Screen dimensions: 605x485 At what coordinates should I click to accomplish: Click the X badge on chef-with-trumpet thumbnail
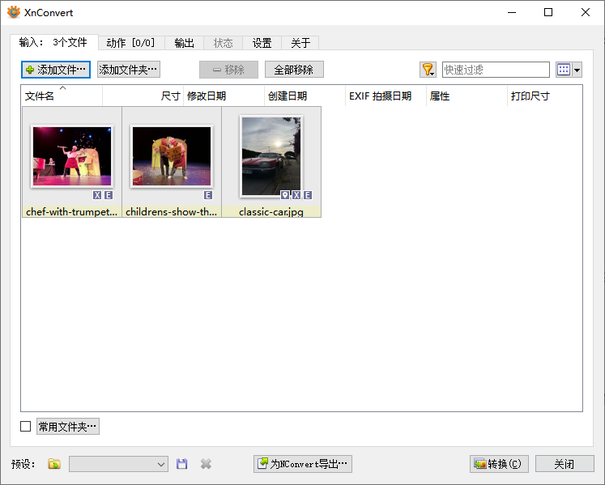tap(97, 195)
